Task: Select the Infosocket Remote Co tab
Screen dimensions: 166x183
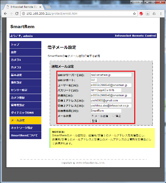Action: (24, 7)
